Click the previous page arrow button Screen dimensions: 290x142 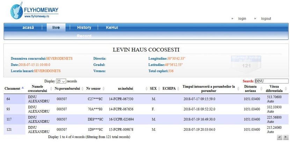click(x=279, y=137)
